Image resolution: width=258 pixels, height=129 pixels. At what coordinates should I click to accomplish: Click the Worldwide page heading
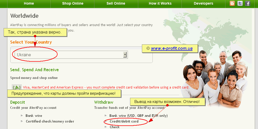(24, 16)
